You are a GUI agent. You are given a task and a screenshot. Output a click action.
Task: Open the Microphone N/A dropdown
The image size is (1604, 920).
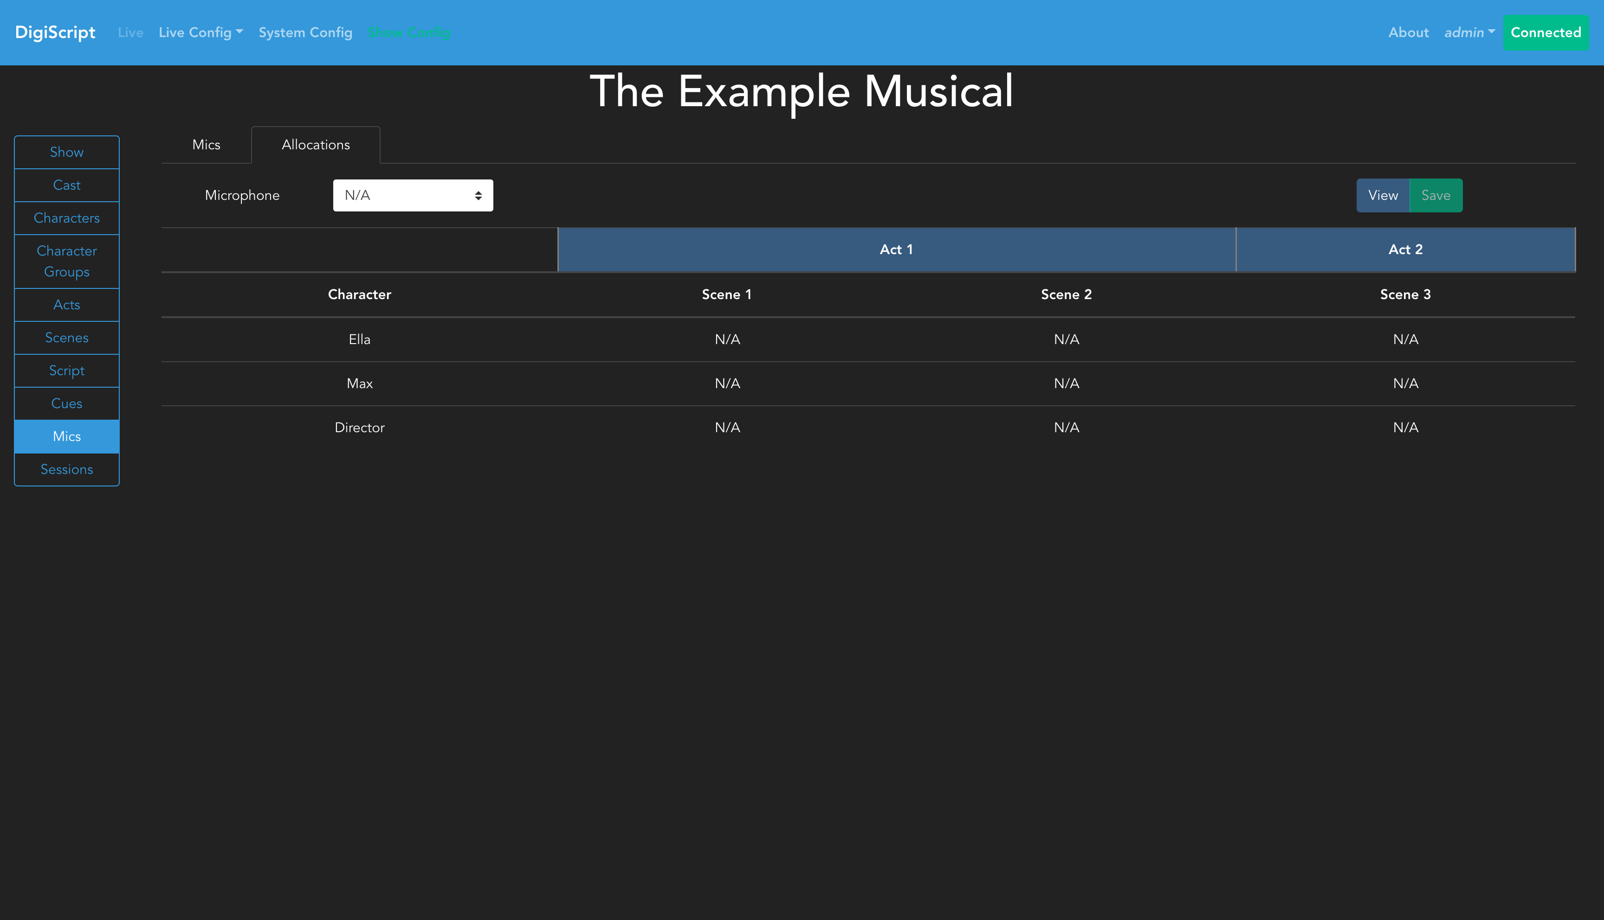412,195
